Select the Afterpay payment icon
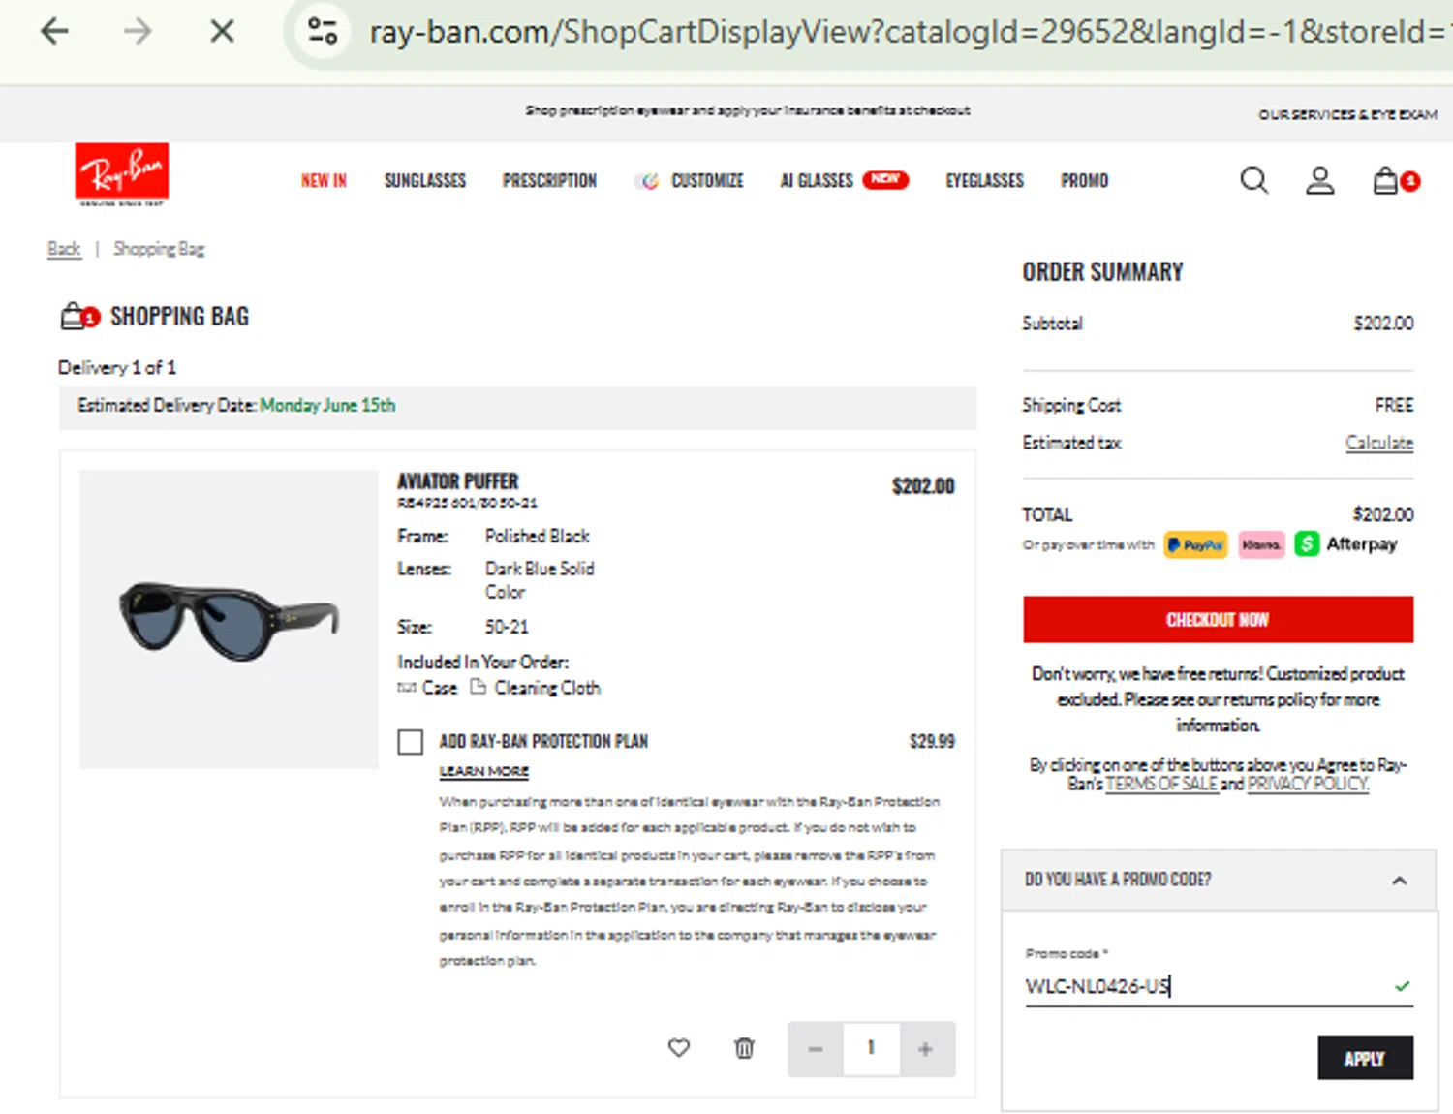 coord(1307,544)
